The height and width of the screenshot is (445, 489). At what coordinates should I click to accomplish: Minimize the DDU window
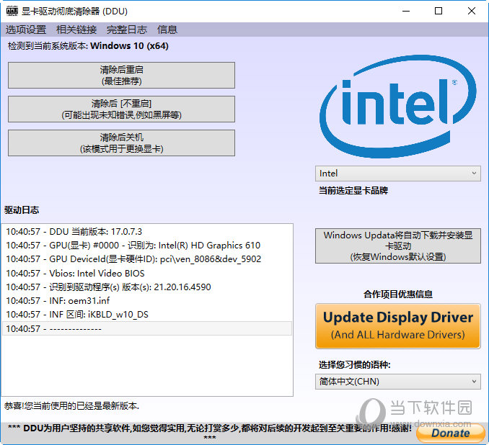[406, 12]
